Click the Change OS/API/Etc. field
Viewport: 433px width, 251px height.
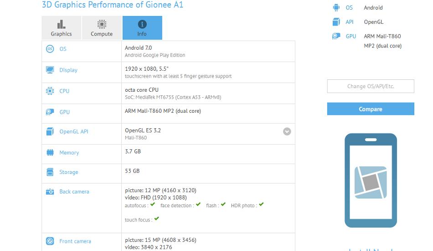[x=371, y=86]
